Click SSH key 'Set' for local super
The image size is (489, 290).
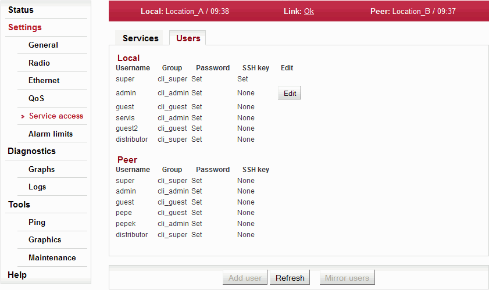pos(242,79)
